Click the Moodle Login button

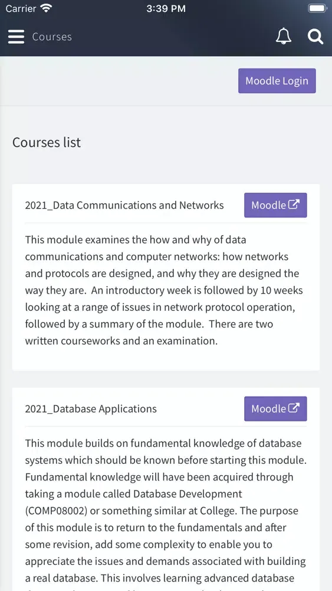[x=277, y=80]
